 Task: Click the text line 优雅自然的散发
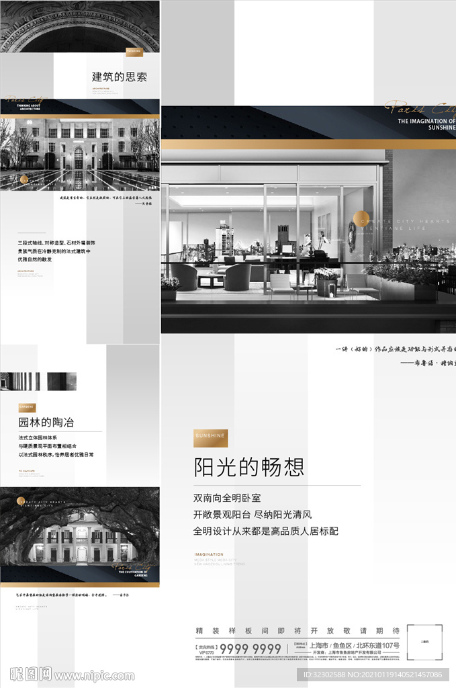[x=35, y=259]
